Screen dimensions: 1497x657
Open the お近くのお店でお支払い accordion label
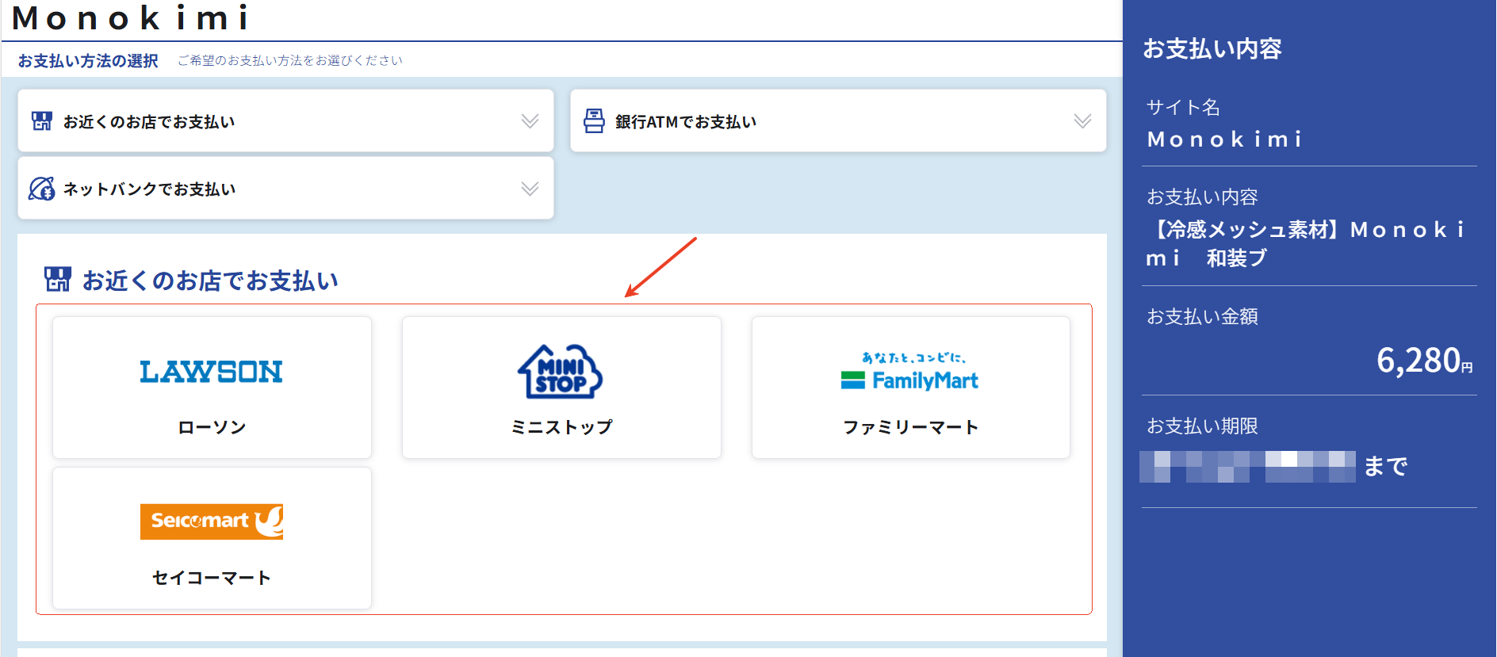coord(149,122)
